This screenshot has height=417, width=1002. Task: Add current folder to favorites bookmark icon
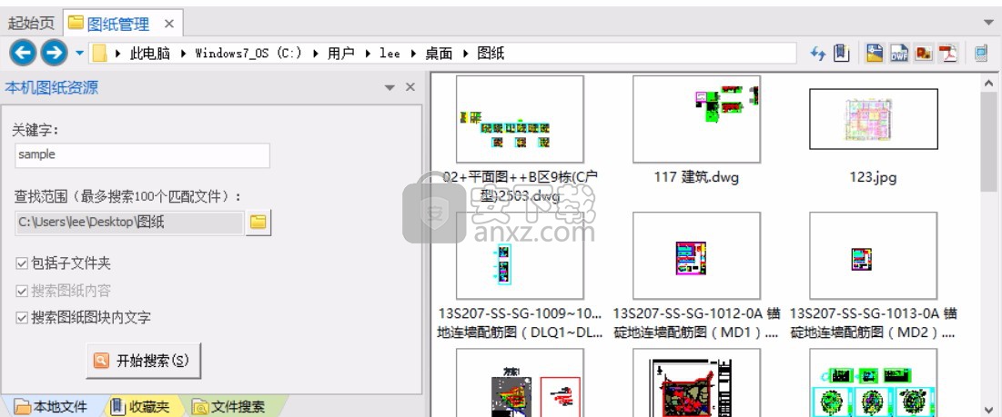pyautogui.click(x=842, y=53)
